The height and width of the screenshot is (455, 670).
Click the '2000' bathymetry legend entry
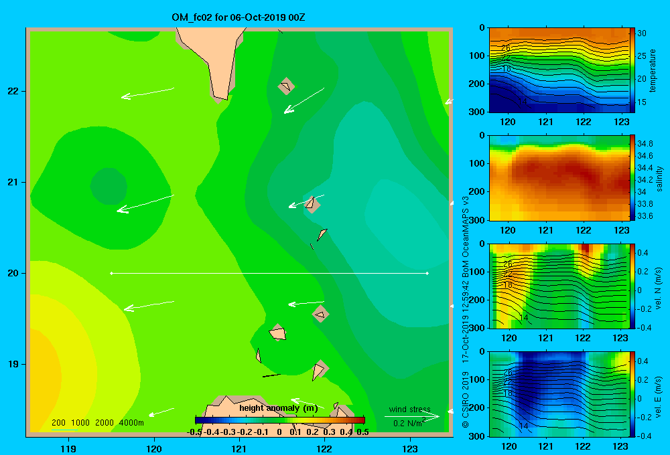tap(105, 423)
